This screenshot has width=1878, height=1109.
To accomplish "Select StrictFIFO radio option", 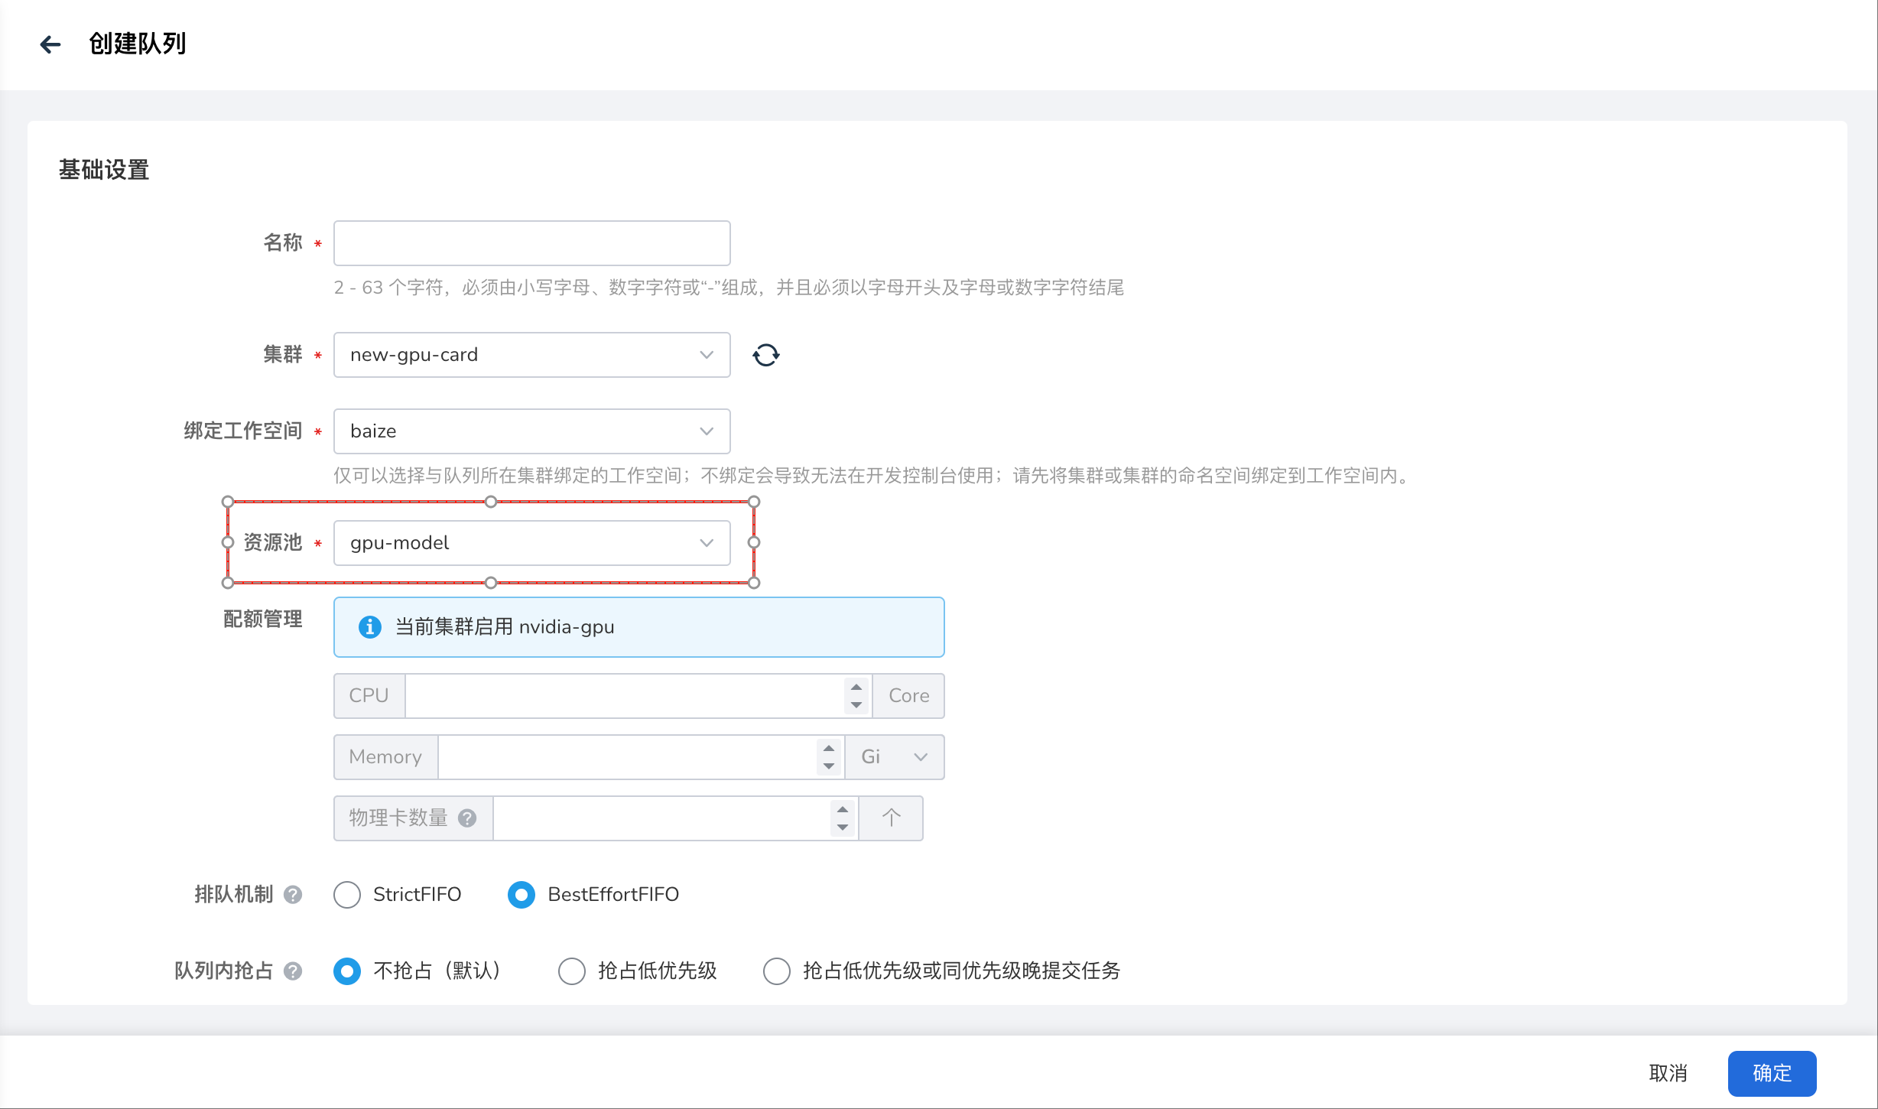I will click(347, 894).
